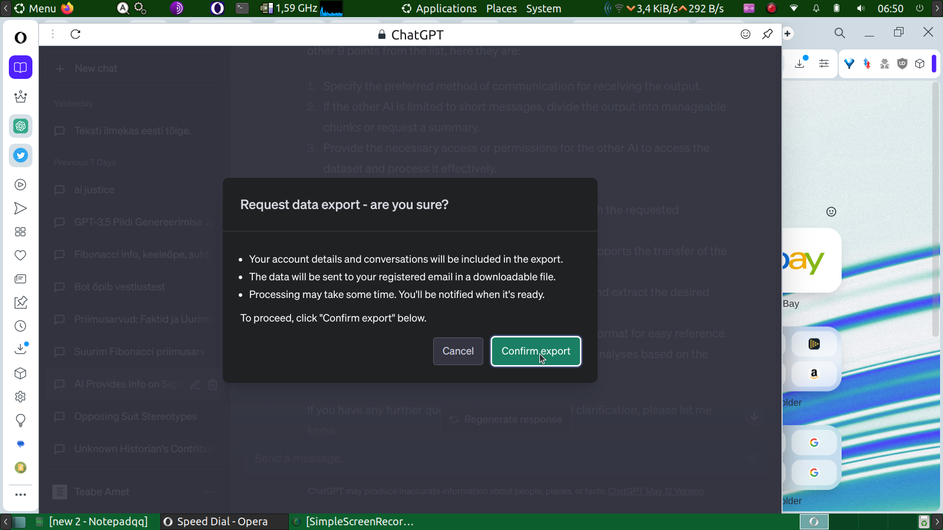Open the System menu

(x=543, y=8)
